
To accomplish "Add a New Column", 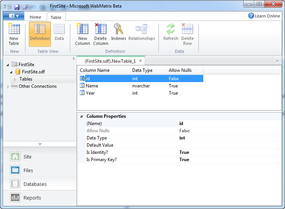I will 82,34.
